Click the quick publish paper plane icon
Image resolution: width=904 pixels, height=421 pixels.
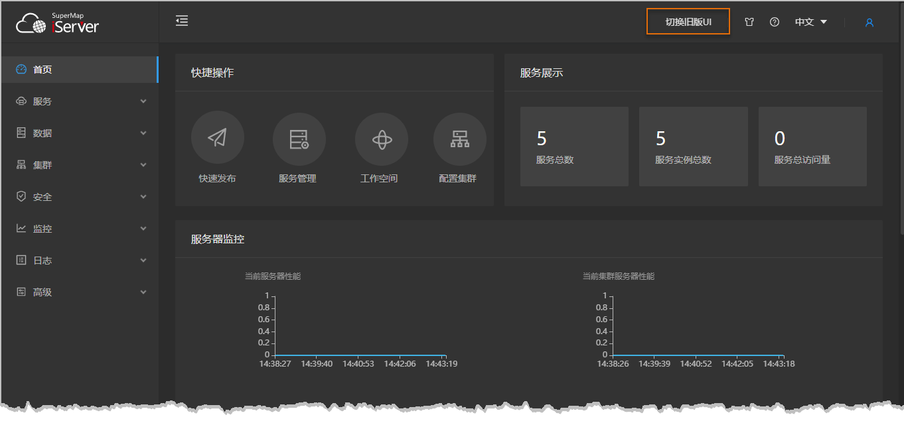217,139
